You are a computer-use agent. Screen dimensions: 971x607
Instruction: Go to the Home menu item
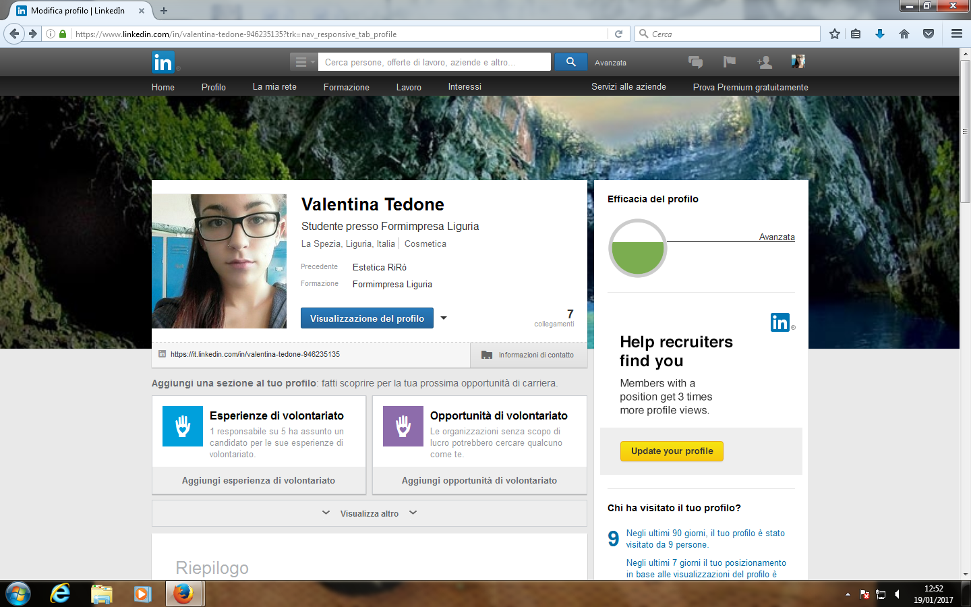163,87
